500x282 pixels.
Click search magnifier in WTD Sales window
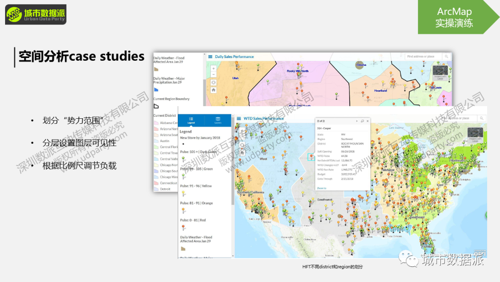point(481,118)
